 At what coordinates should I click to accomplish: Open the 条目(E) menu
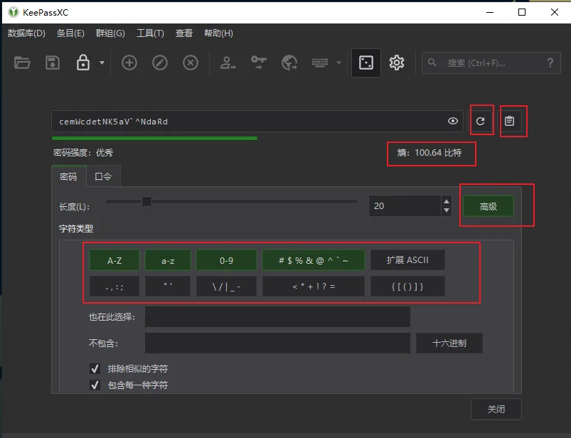pos(70,33)
